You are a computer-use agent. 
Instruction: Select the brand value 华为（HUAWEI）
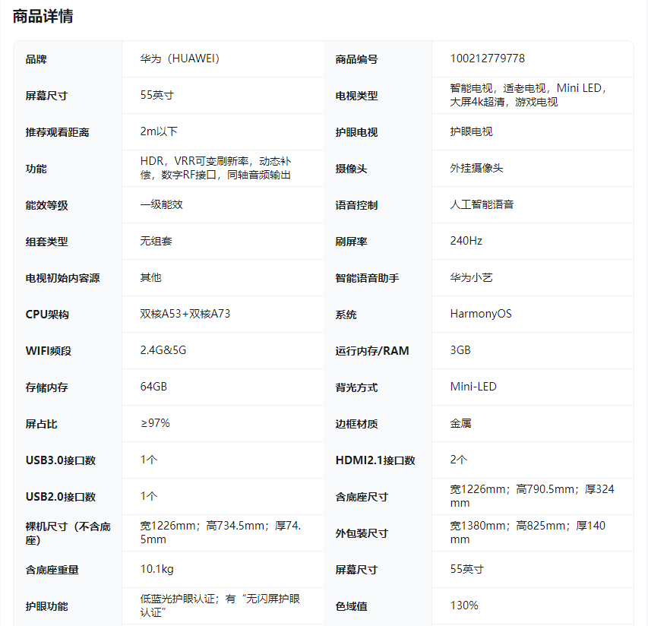tap(180, 59)
